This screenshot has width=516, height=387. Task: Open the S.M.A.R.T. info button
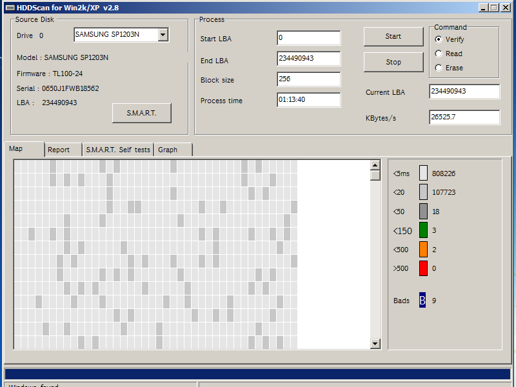pyautogui.click(x=141, y=113)
